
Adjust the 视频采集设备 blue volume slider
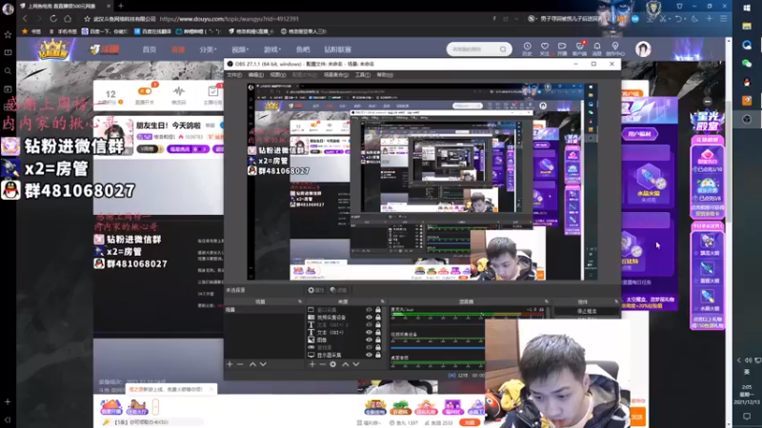click(x=437, y=347)
